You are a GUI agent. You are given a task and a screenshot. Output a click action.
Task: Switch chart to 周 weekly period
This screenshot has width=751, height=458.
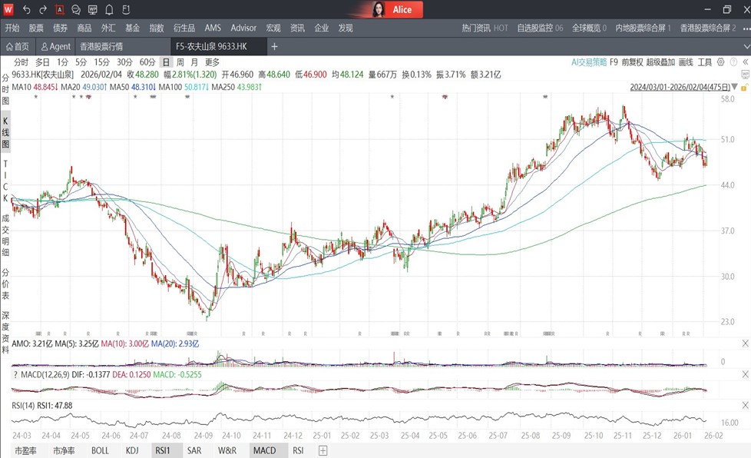click(180, 62)
